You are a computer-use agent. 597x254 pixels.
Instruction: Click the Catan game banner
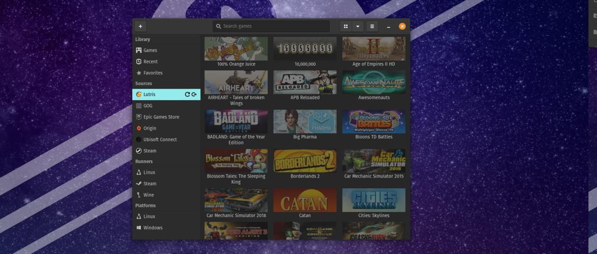tap(305, 200)
